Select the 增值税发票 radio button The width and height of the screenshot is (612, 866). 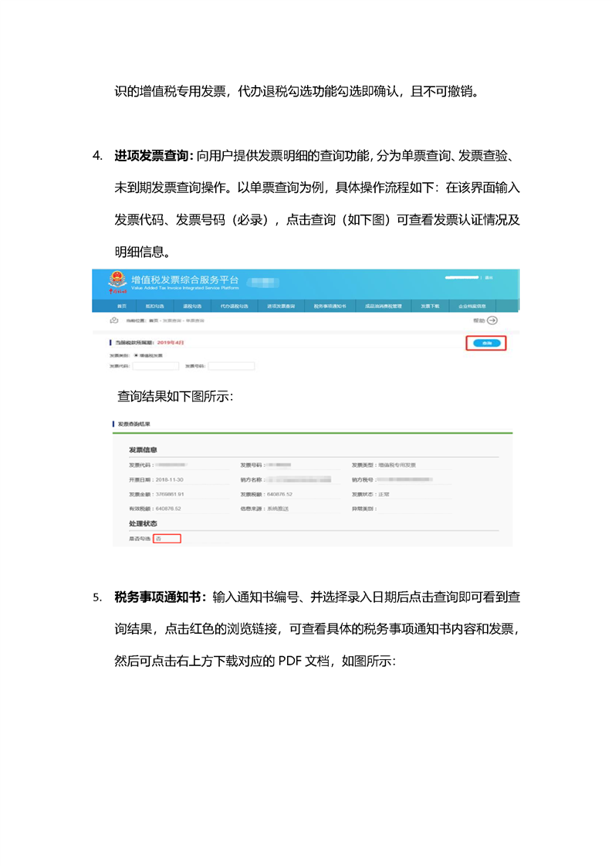tap(136, 355)
